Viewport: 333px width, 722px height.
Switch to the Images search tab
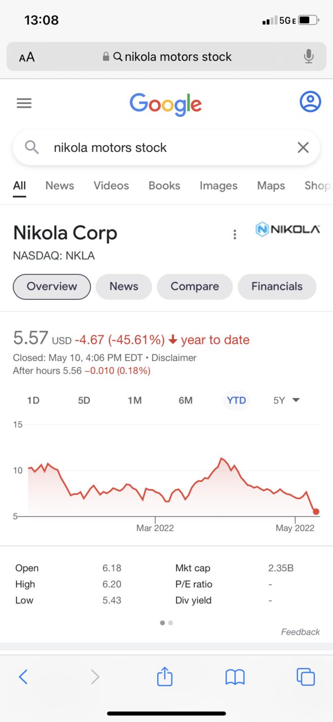coord(219,186)
